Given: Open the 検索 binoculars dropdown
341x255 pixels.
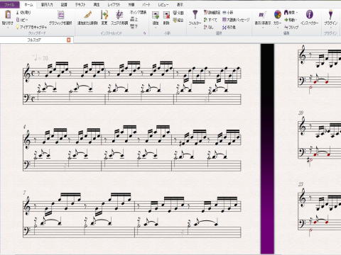Looking at the screenshot, I should tap(291, 13).
